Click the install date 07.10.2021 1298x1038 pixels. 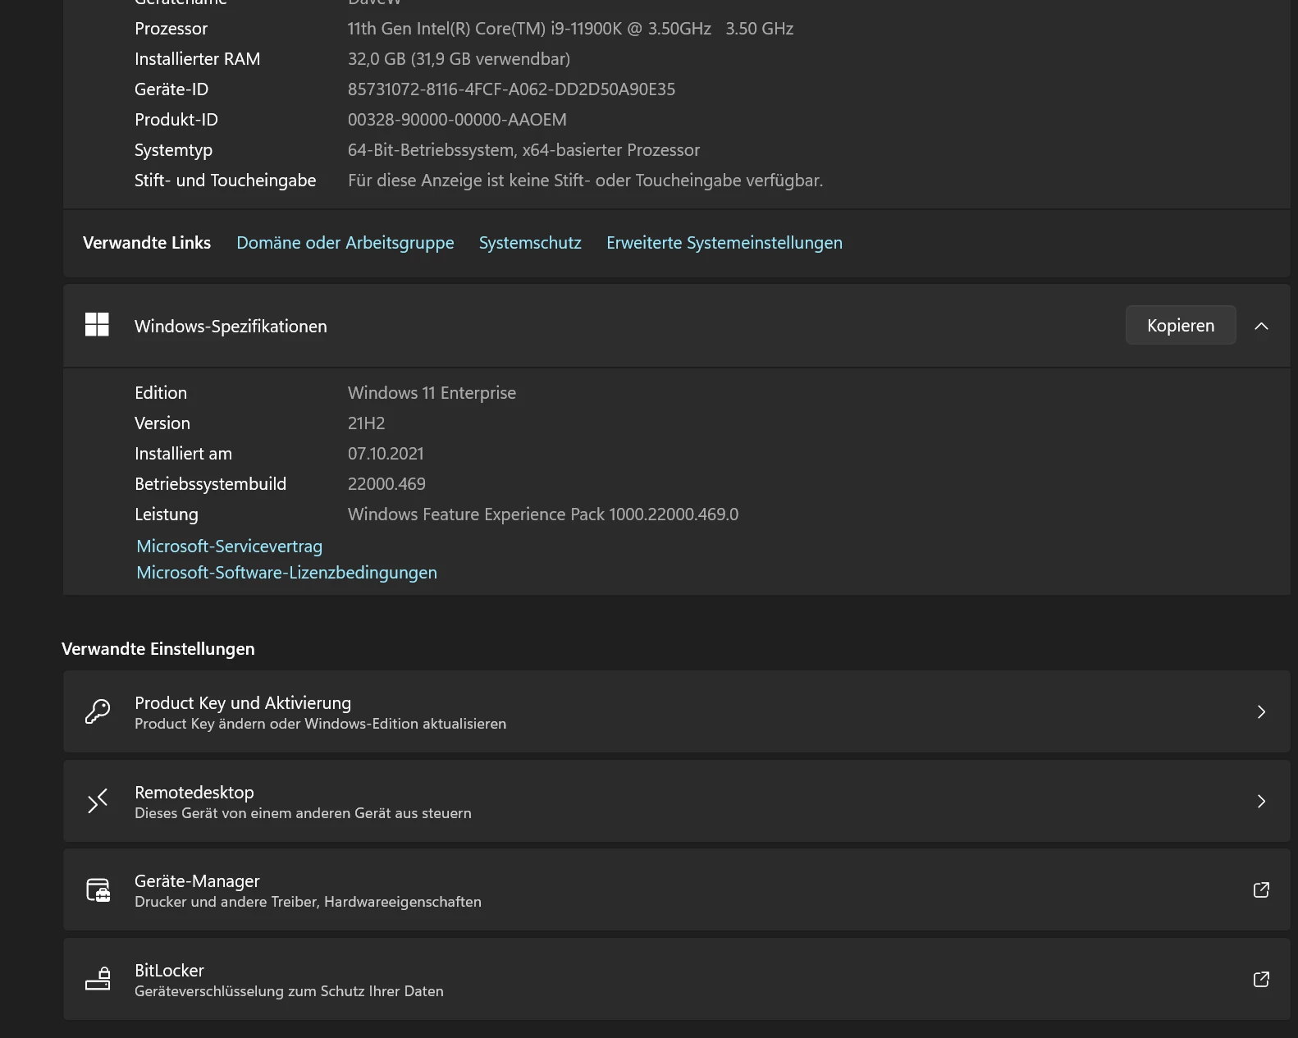[386, 454]
